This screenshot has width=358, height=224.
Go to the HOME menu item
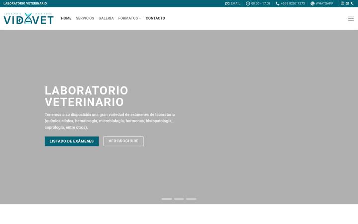66,18
